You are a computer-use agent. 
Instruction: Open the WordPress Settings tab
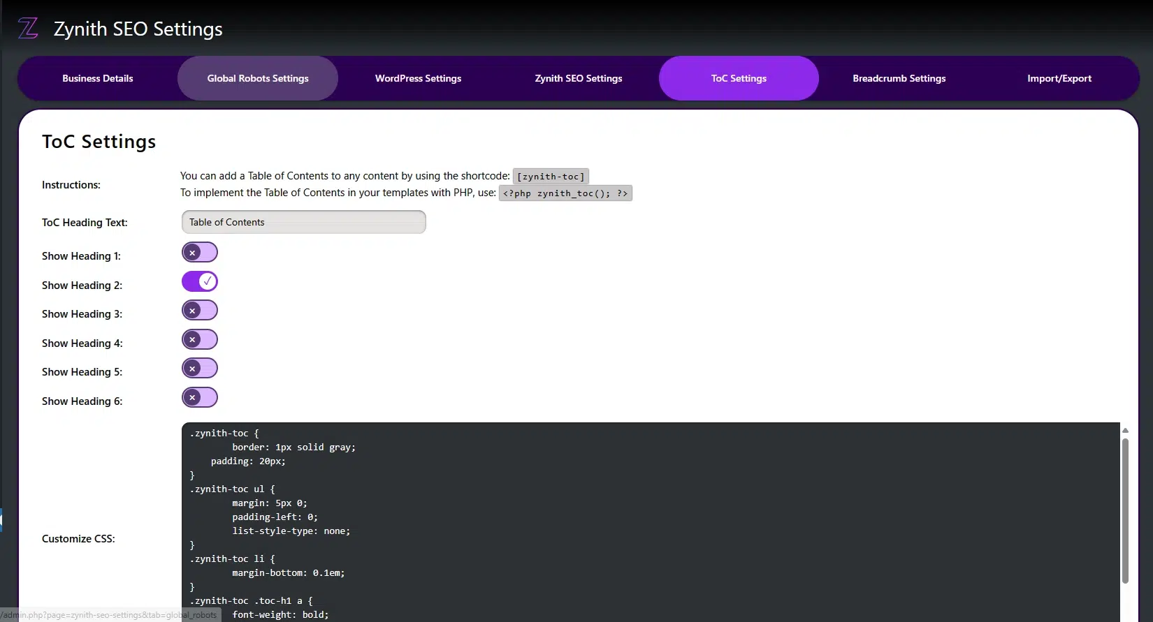pyautogui.click(x=418, y=78)
